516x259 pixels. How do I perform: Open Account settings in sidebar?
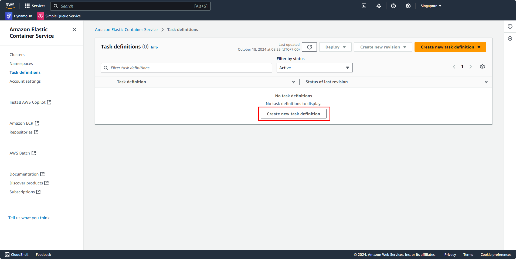click(x=25, y=81)
